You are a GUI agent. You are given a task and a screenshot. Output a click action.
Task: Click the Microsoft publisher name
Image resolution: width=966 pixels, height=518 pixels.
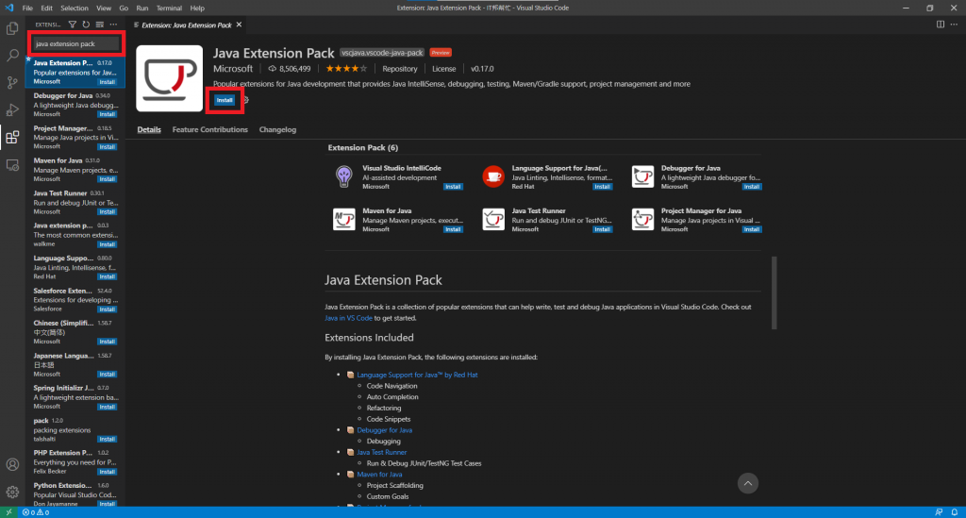coord(233,69)
